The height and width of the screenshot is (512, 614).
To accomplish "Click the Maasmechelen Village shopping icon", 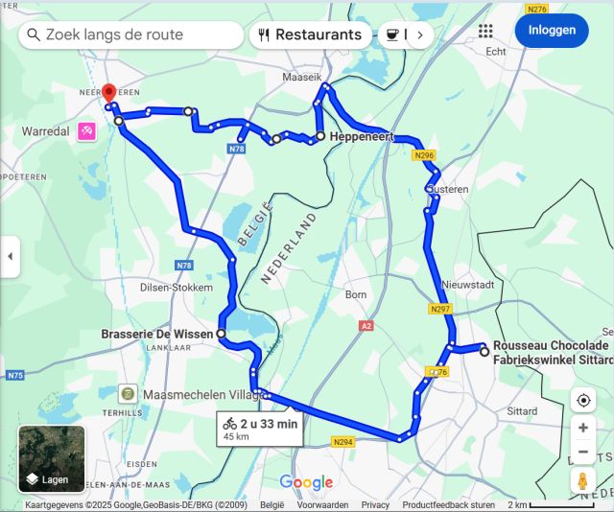I will (128, 394).
